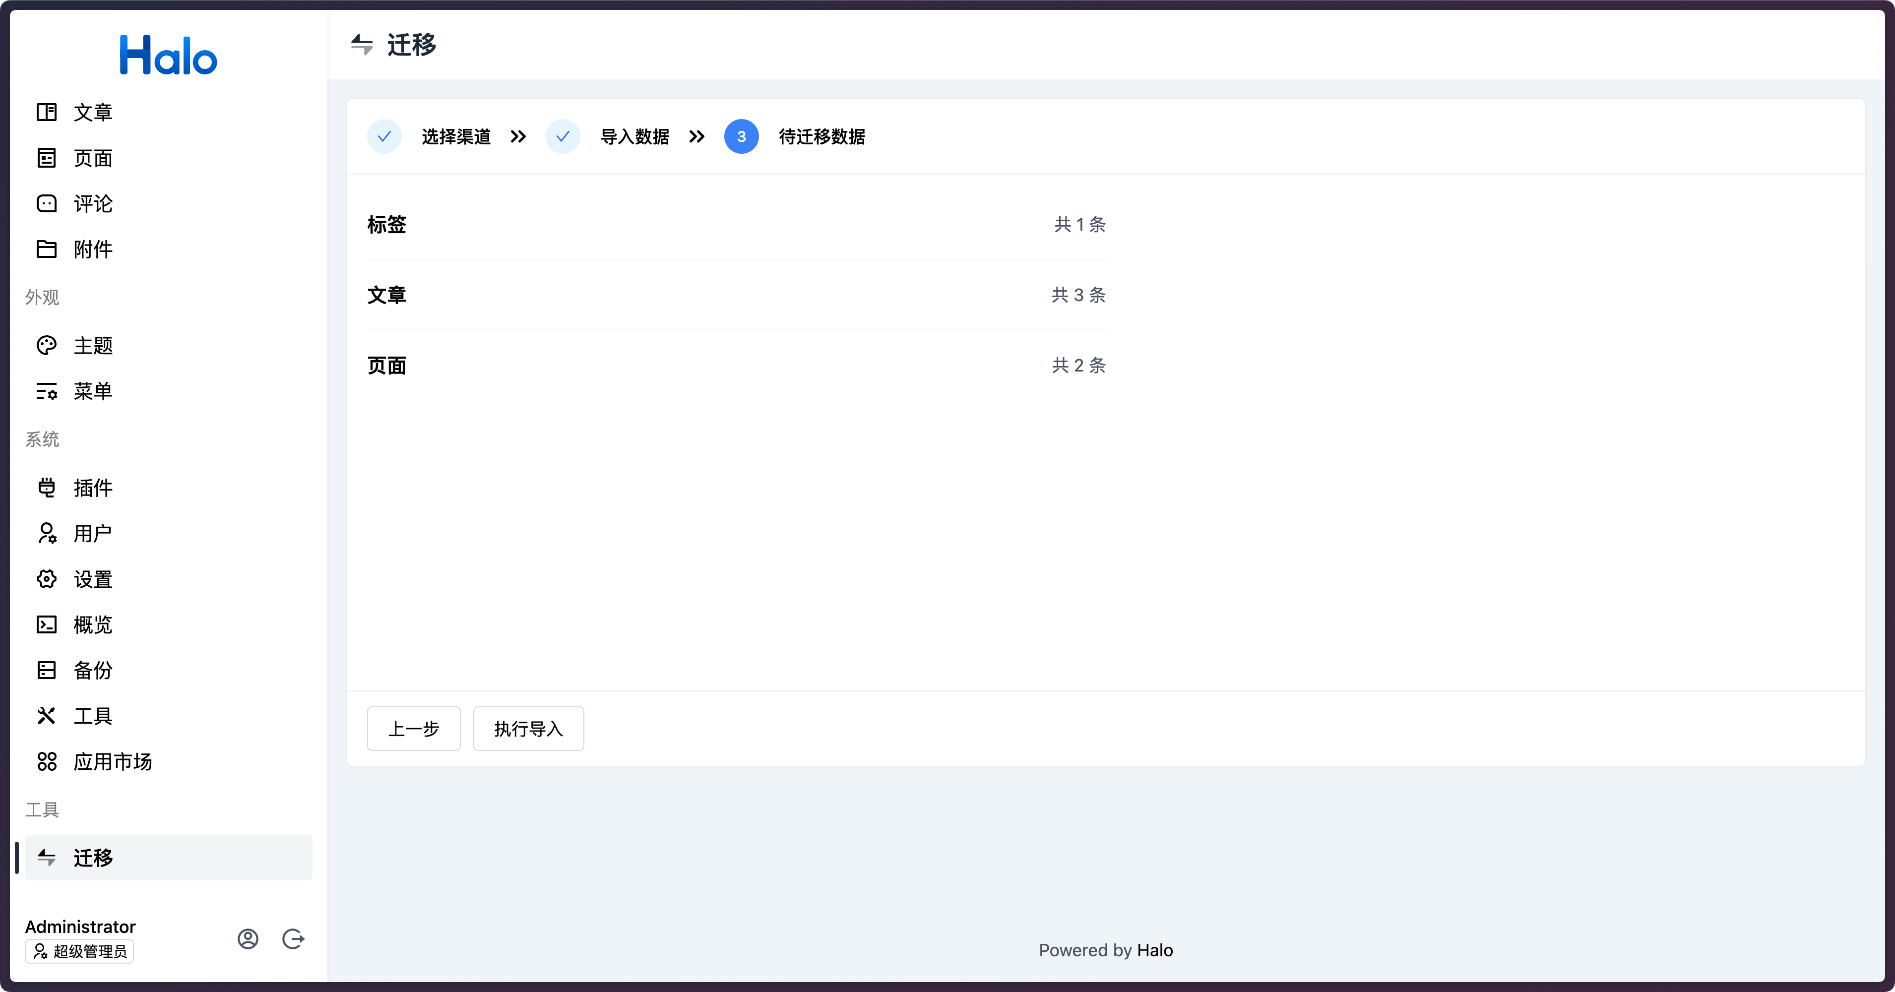Image resolution: width=1895 pixels, height=992 pixels.
Task: Open the 评论 comments icon
Action: pos(46,204)
